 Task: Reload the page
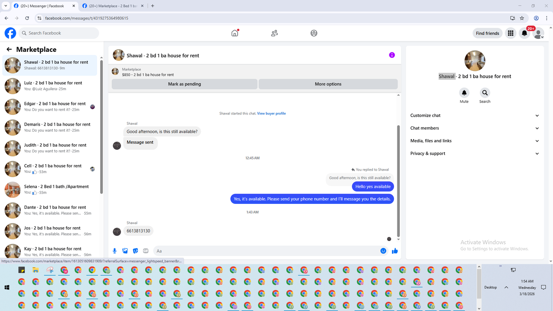tap(27, 18)
